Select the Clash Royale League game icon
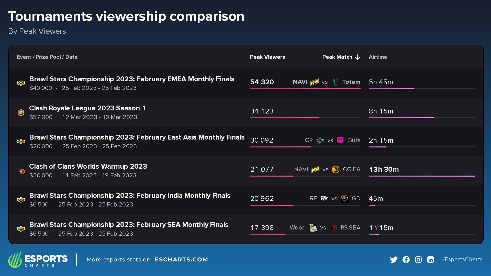The height and width of the screenshot is (276, 491). point(21,112)
